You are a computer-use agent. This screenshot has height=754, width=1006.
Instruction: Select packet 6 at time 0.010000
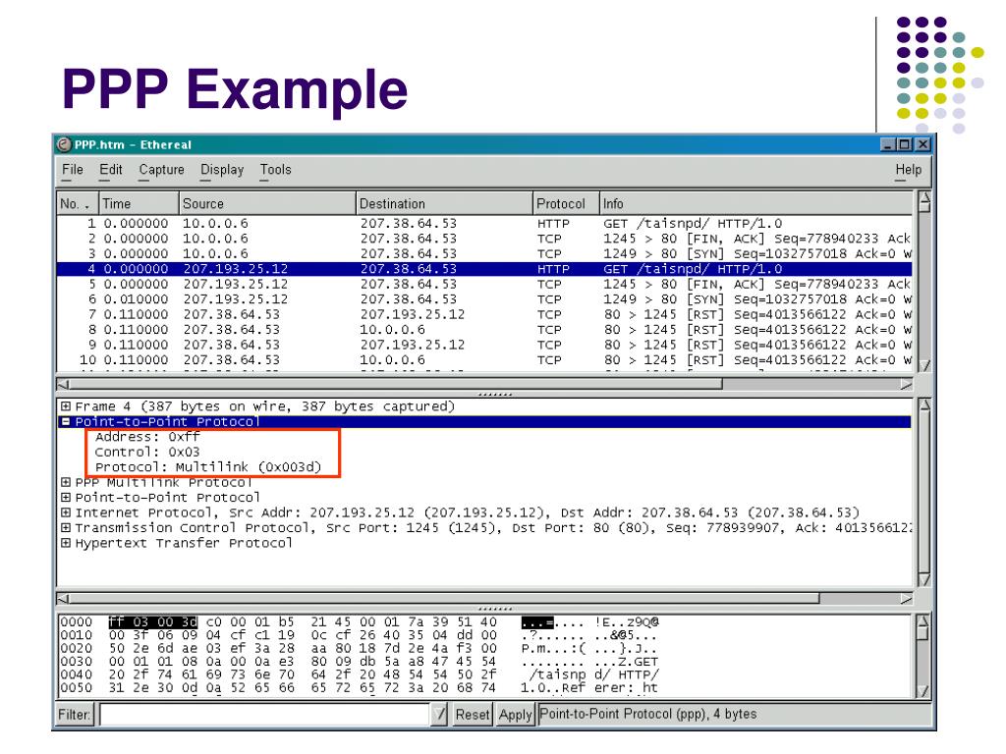tap(484, 299)
